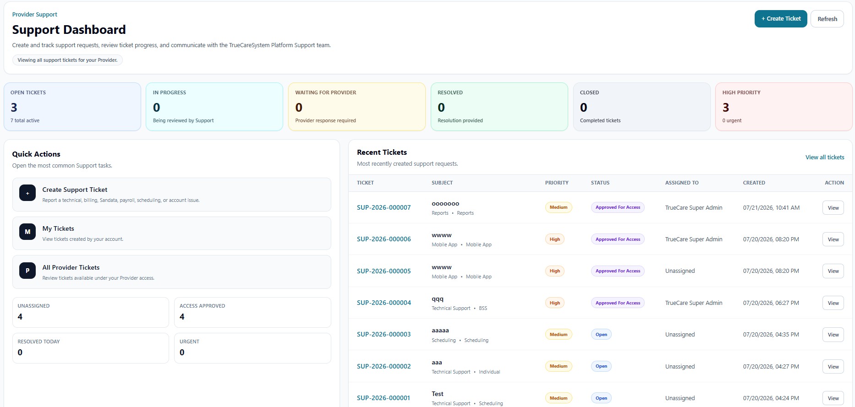Click the ASSIGNED TO column header
The height and width of the screenshot is (407, 855).
click(x=682, y=183)
